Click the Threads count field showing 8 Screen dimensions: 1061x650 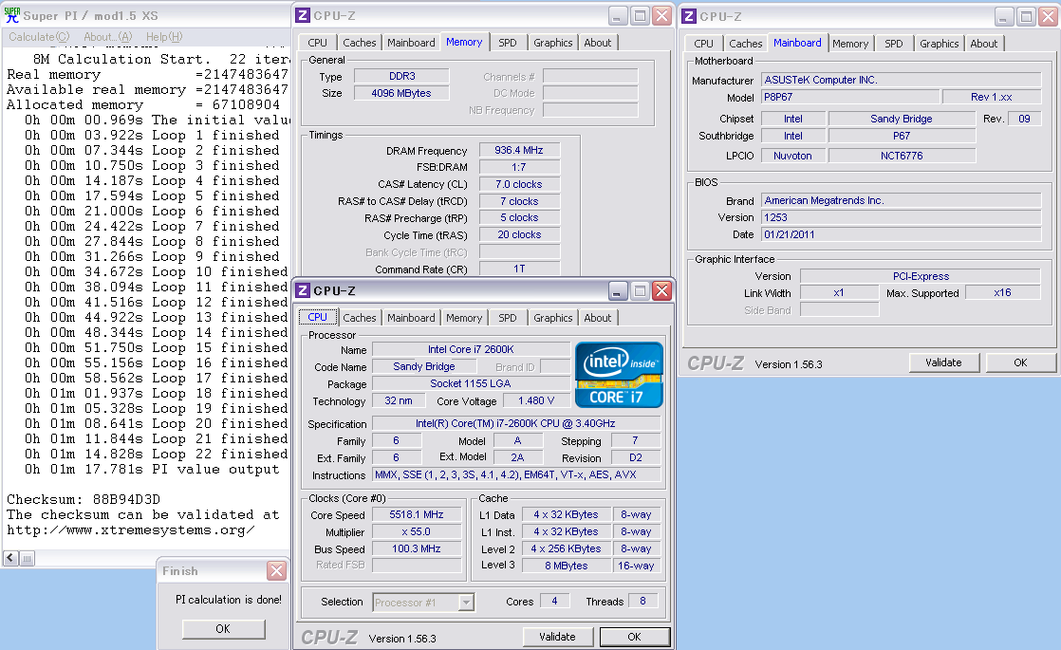(642, 601)
